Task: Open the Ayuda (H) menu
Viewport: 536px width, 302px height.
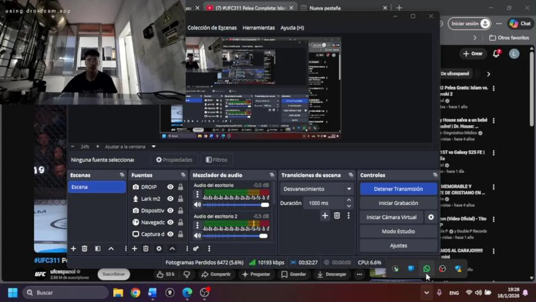Action: [x=292, y=28]
